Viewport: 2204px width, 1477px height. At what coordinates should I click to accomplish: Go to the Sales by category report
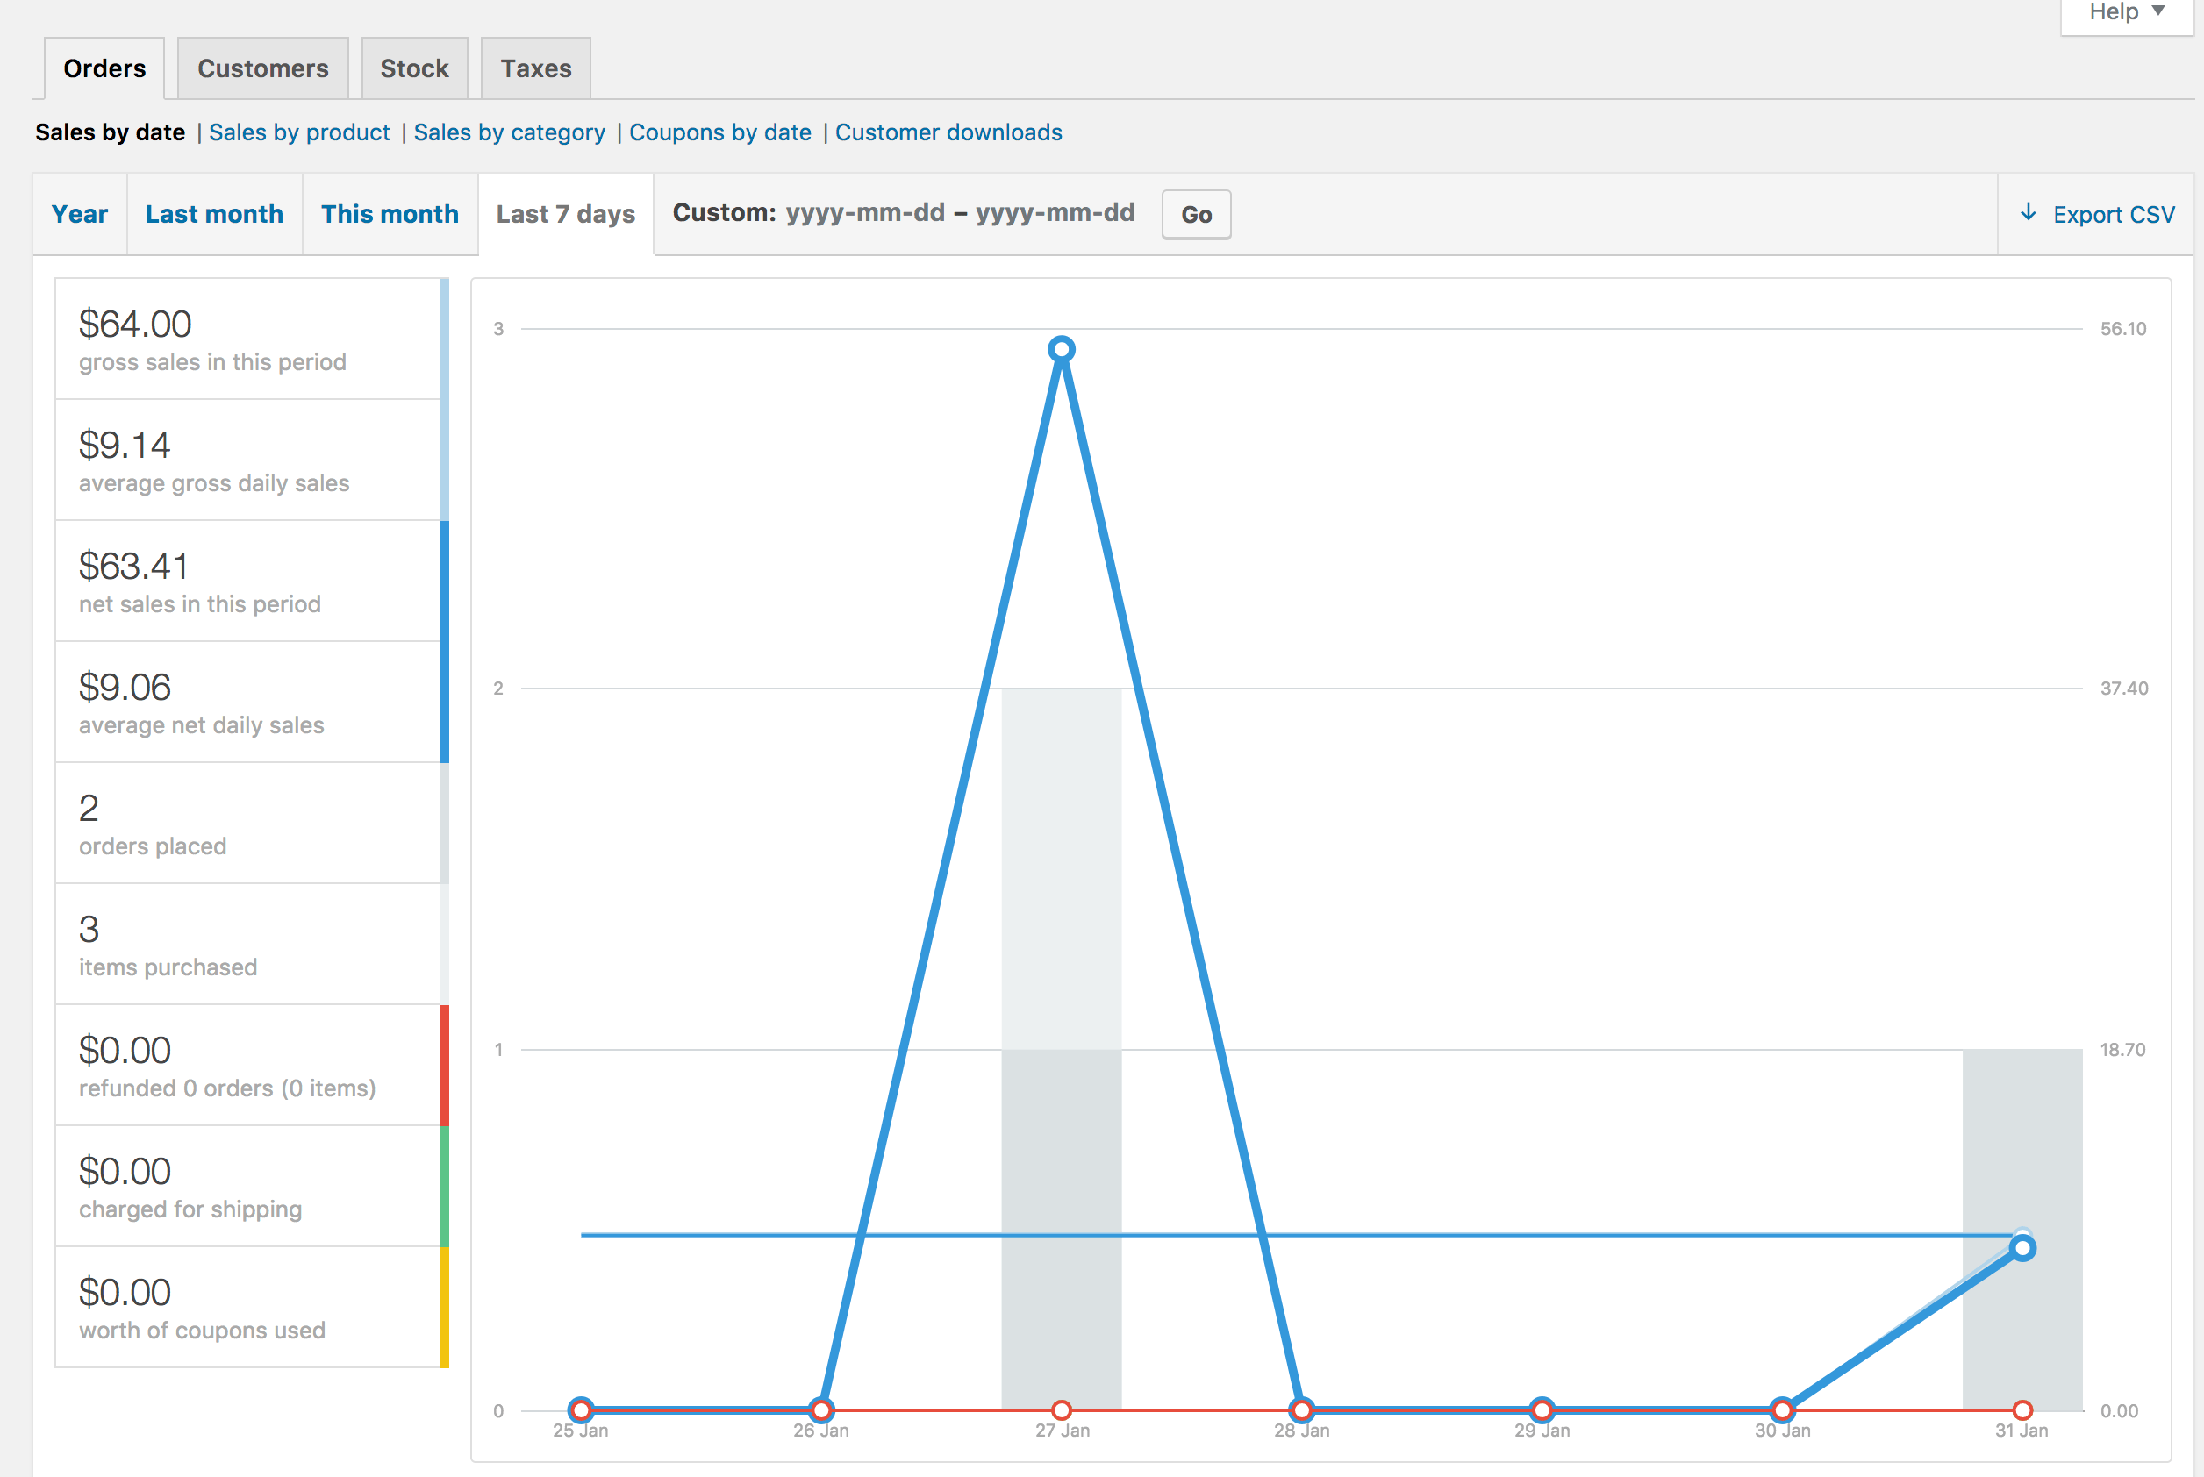point(509,132)
